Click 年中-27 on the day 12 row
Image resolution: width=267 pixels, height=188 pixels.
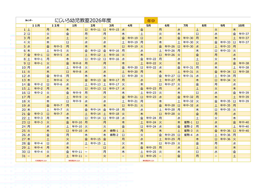pos(170,76)
